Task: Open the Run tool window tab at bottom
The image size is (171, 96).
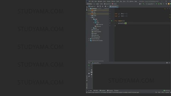Action: (x=90, y=91)
